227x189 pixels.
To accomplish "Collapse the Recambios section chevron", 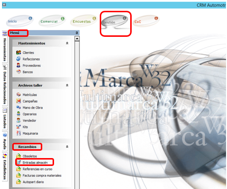I will click(67, 147).
